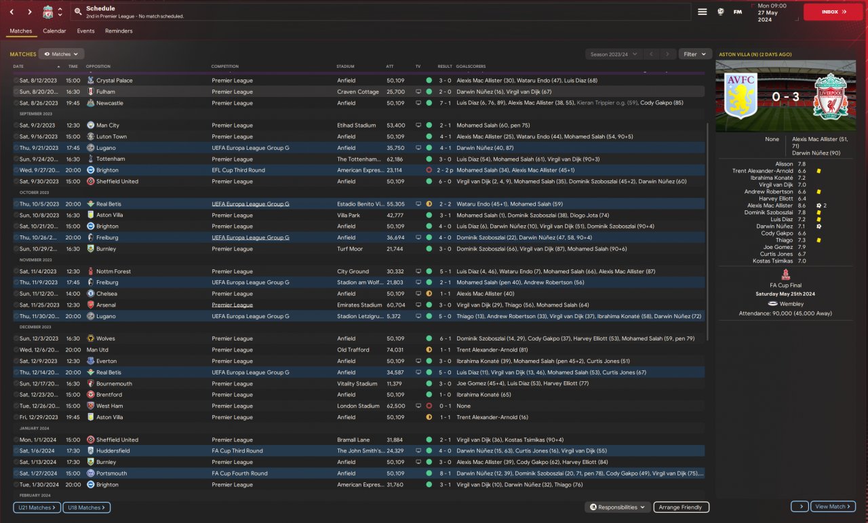Screen dimensions: 868x523
Task: Go to next season with right chevron
Action: pos(668,54)
